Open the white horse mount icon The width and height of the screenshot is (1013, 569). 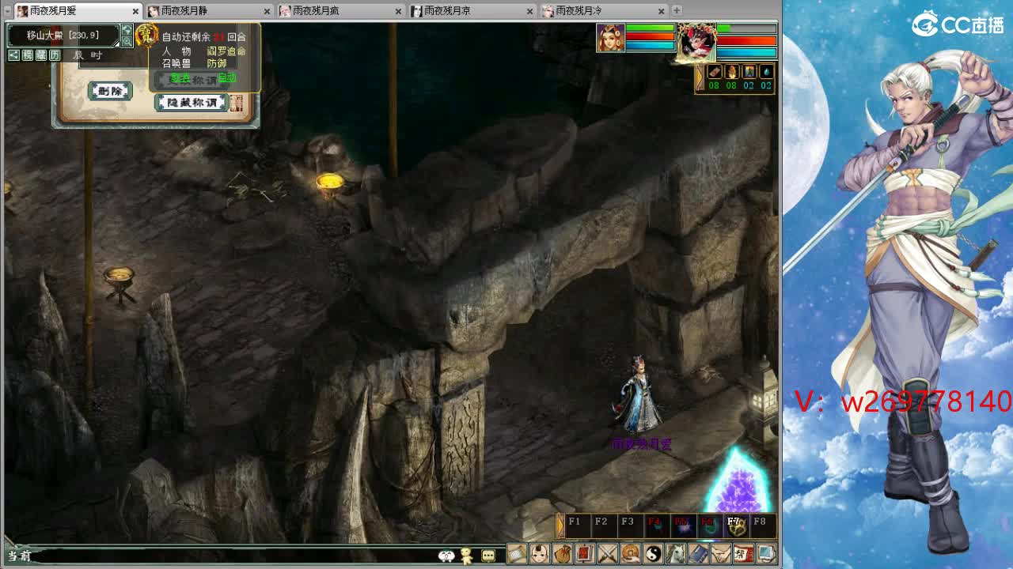(676, 554)
